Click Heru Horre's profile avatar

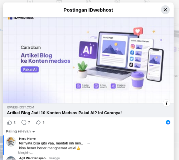point(11,142)
